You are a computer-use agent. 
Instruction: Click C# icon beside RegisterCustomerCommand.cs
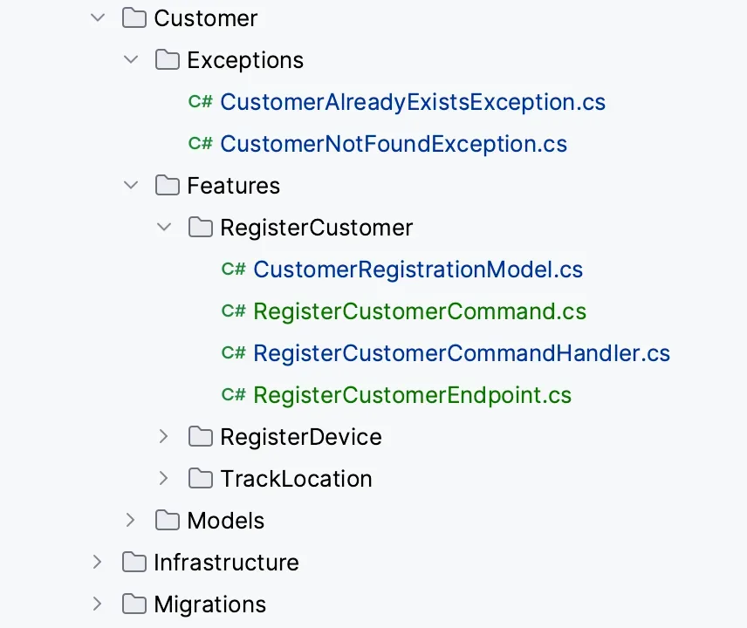(x=233, y=311)
